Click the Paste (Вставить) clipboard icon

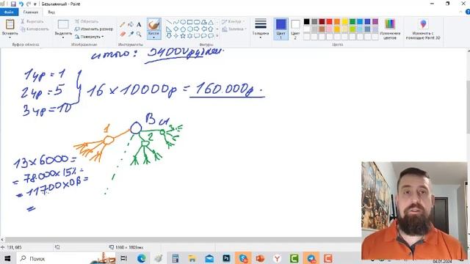coord(10,24)
